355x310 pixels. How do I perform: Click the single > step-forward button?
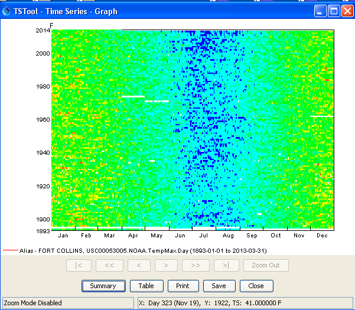click(x=166, y=265)
